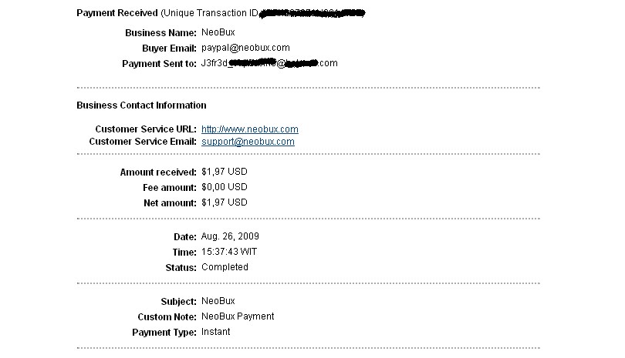Click the NeoBux Payment custom note
This screenshot has width=625, height=358.
[x=238, y=316]
